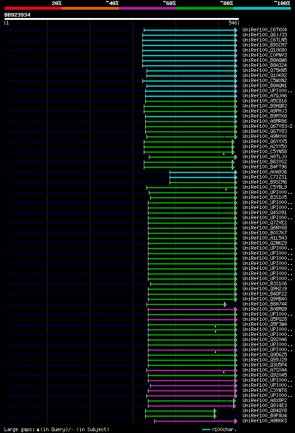Open hit UniRef100_Q3U5P4

(x=265, y=365)
